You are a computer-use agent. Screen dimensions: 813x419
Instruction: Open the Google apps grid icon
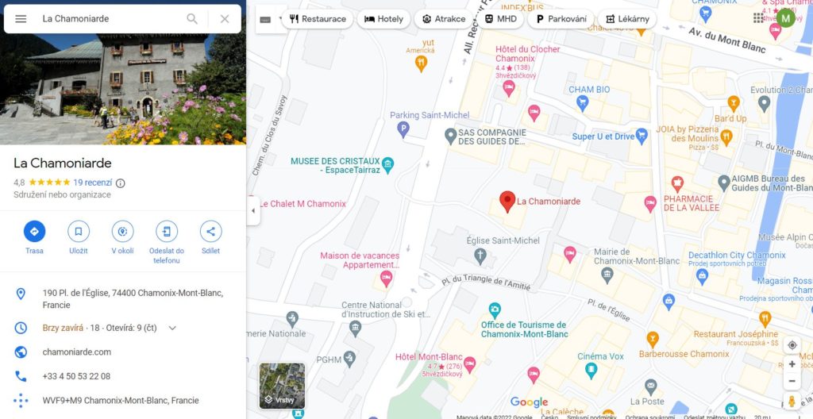click(758, 19)
